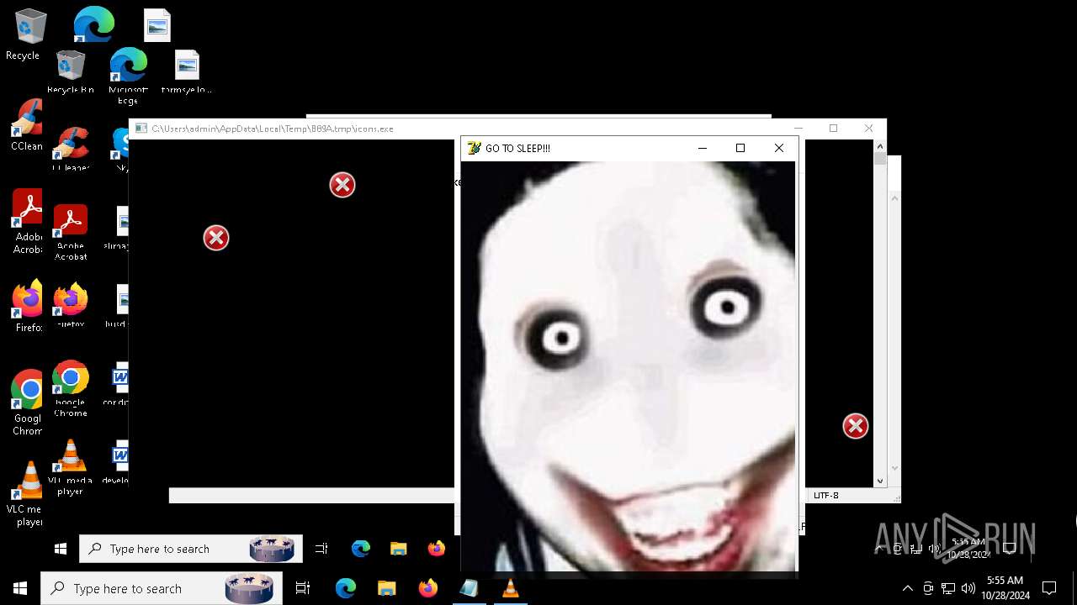Open Task View on bottom taskbar

coord(303,588)
